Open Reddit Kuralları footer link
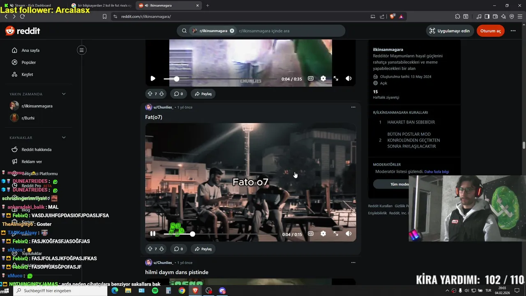The width and height of the screenshot is (526, 296). click(x=380, y=206)
